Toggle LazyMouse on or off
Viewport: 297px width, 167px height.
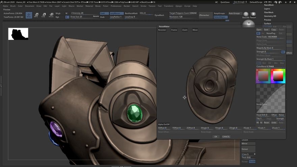[x=116, y=13]
